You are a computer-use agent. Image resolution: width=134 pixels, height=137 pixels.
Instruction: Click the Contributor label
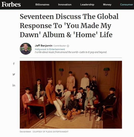click(x=60, y=46)
